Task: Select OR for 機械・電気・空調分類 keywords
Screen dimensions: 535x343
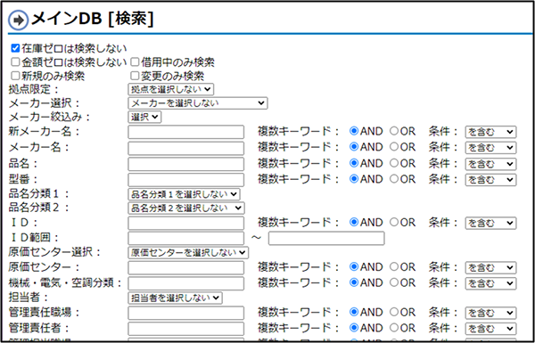Action: click(x=394, y=282)
